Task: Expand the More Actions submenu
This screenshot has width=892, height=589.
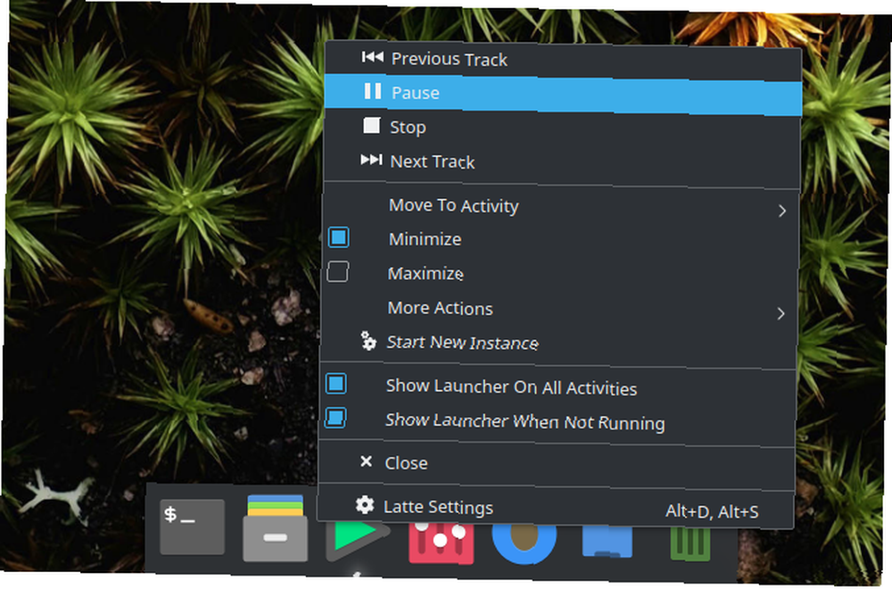Action: tap(560, 311)
